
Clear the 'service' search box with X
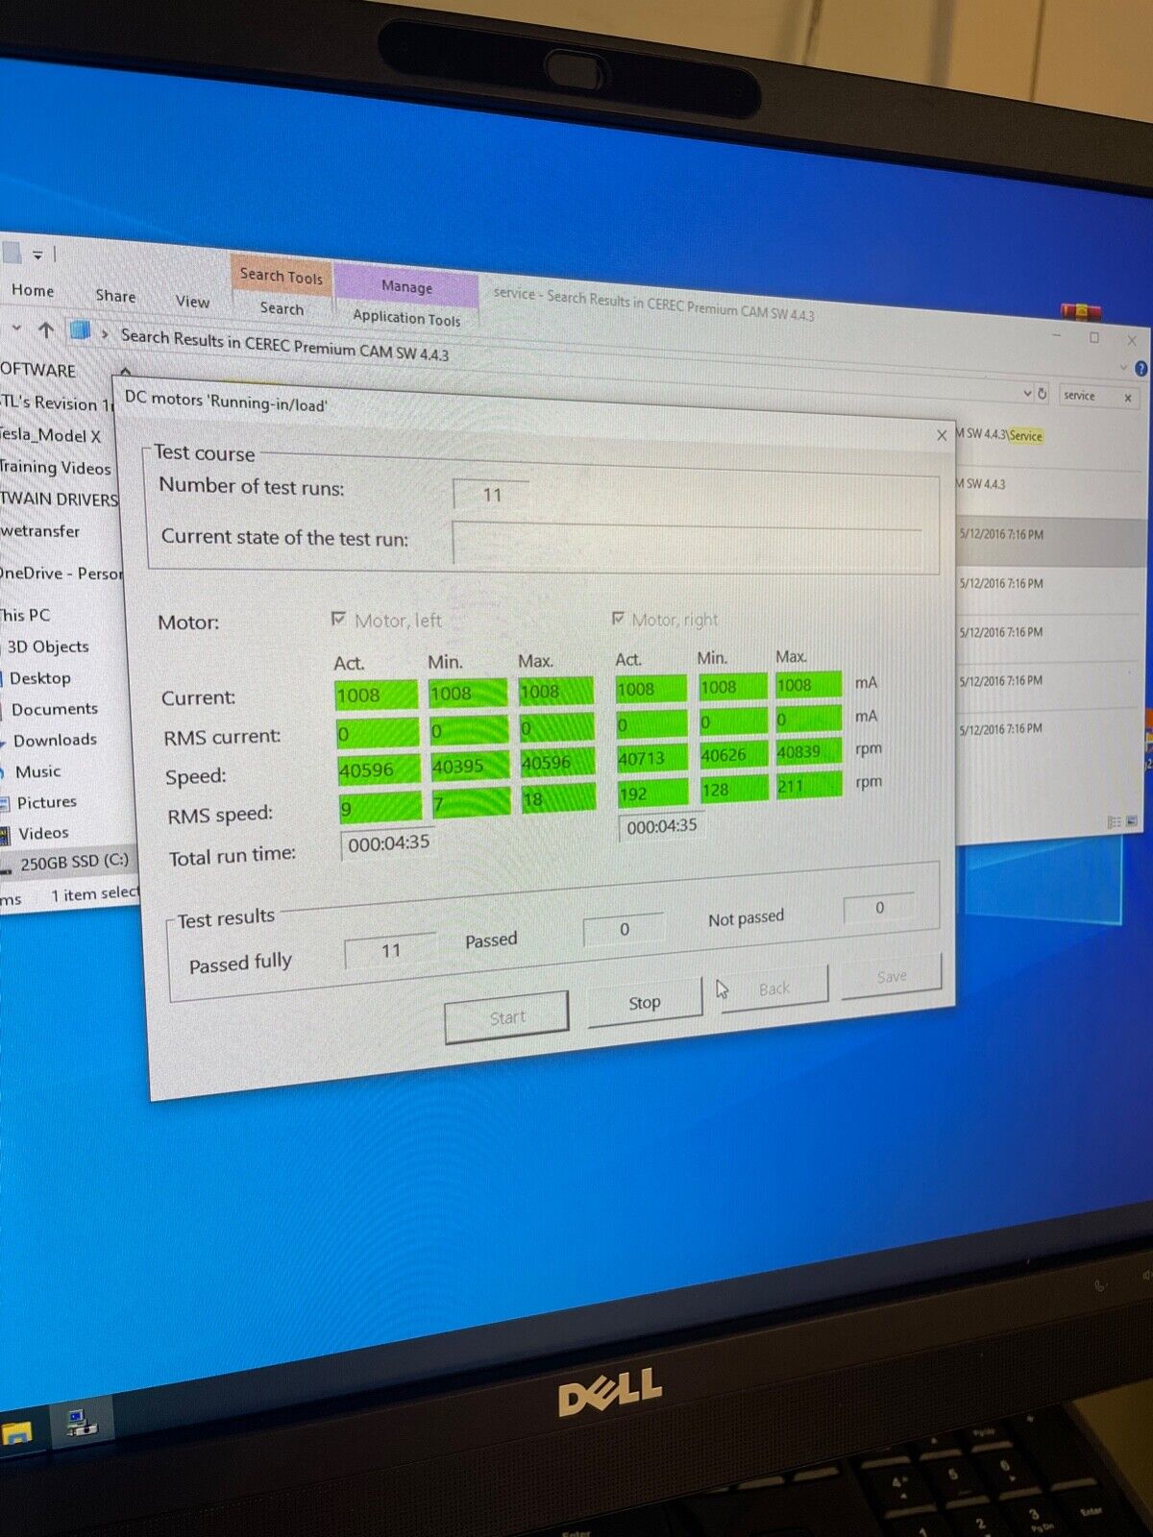(1128, 397)
